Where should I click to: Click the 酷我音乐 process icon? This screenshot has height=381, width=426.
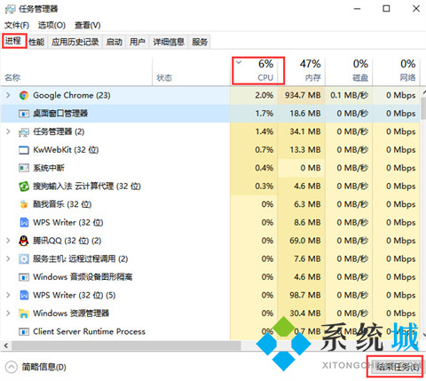click(x=24, y=204)
